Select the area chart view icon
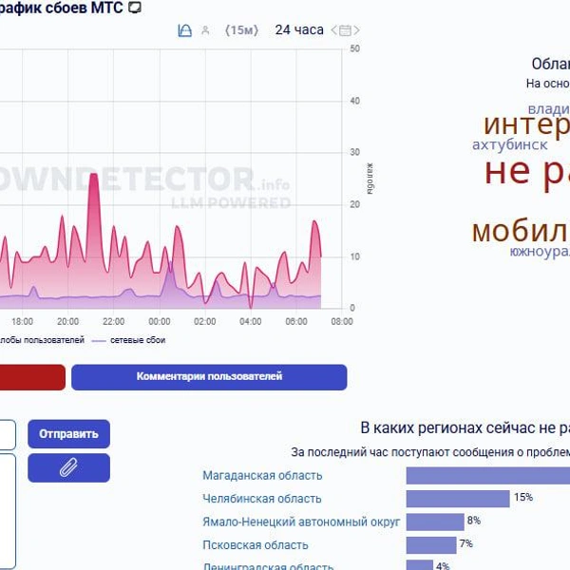 [x=184, y=30]
